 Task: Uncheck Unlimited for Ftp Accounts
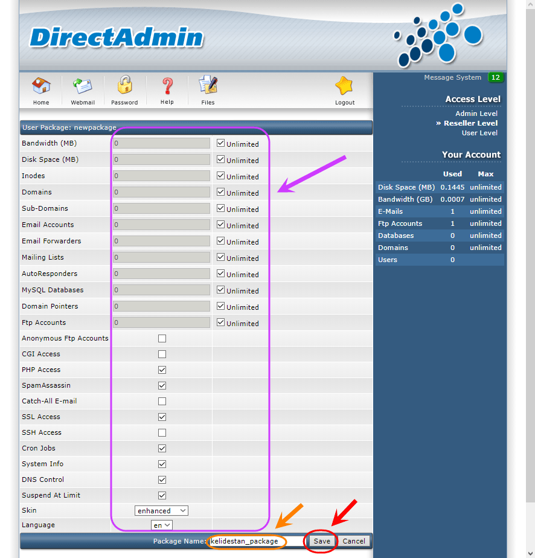tap(220, 322)
